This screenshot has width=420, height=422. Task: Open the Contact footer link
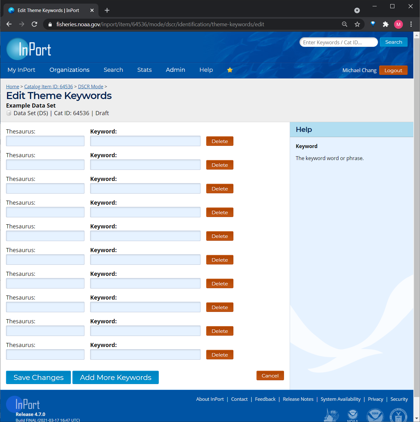click(x=239, y=399)
